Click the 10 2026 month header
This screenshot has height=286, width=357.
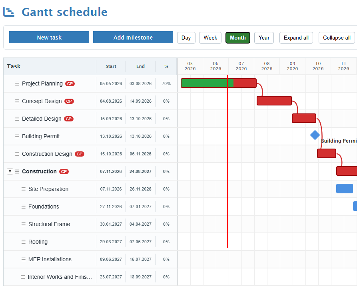pyautogui.click(x=318, y=66)
